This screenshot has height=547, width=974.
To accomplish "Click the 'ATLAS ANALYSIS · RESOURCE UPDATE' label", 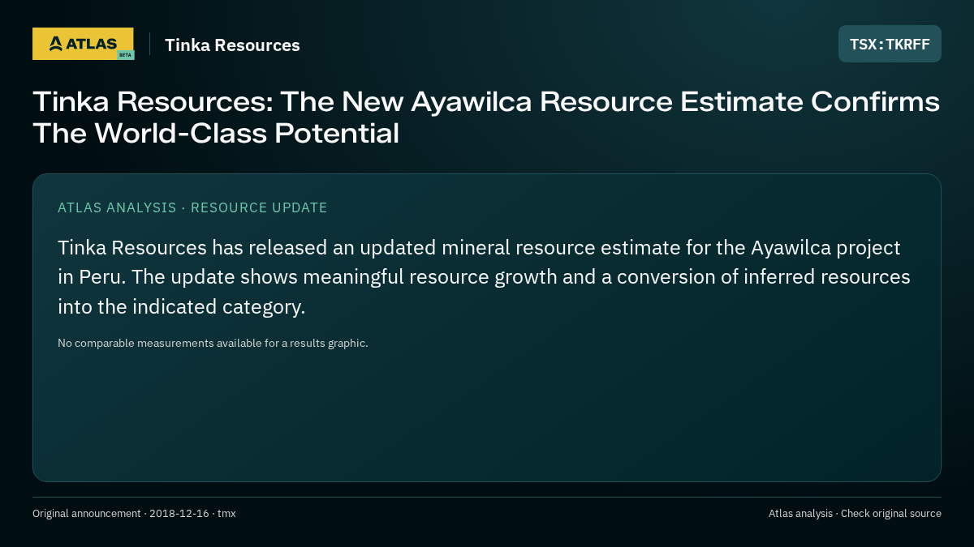I will 192,207.
